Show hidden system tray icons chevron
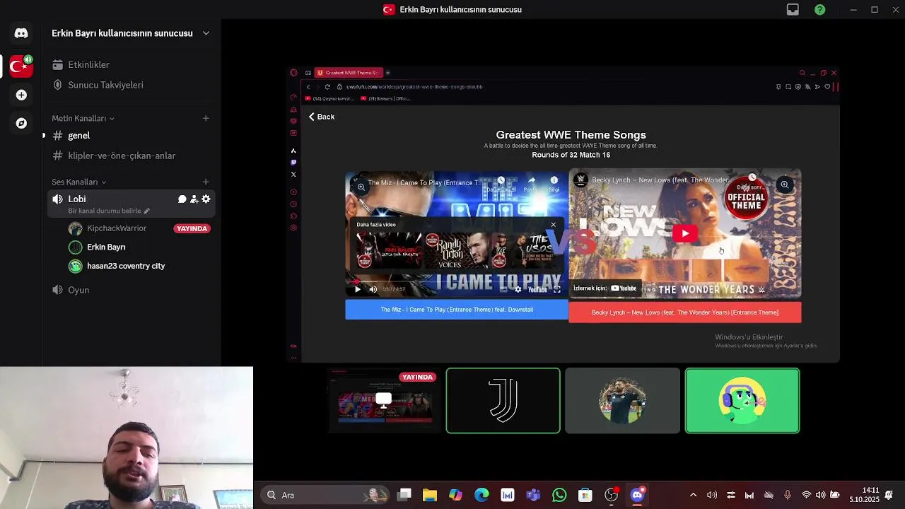Viewport: 905px width, 509px height. tap(693, 495)
